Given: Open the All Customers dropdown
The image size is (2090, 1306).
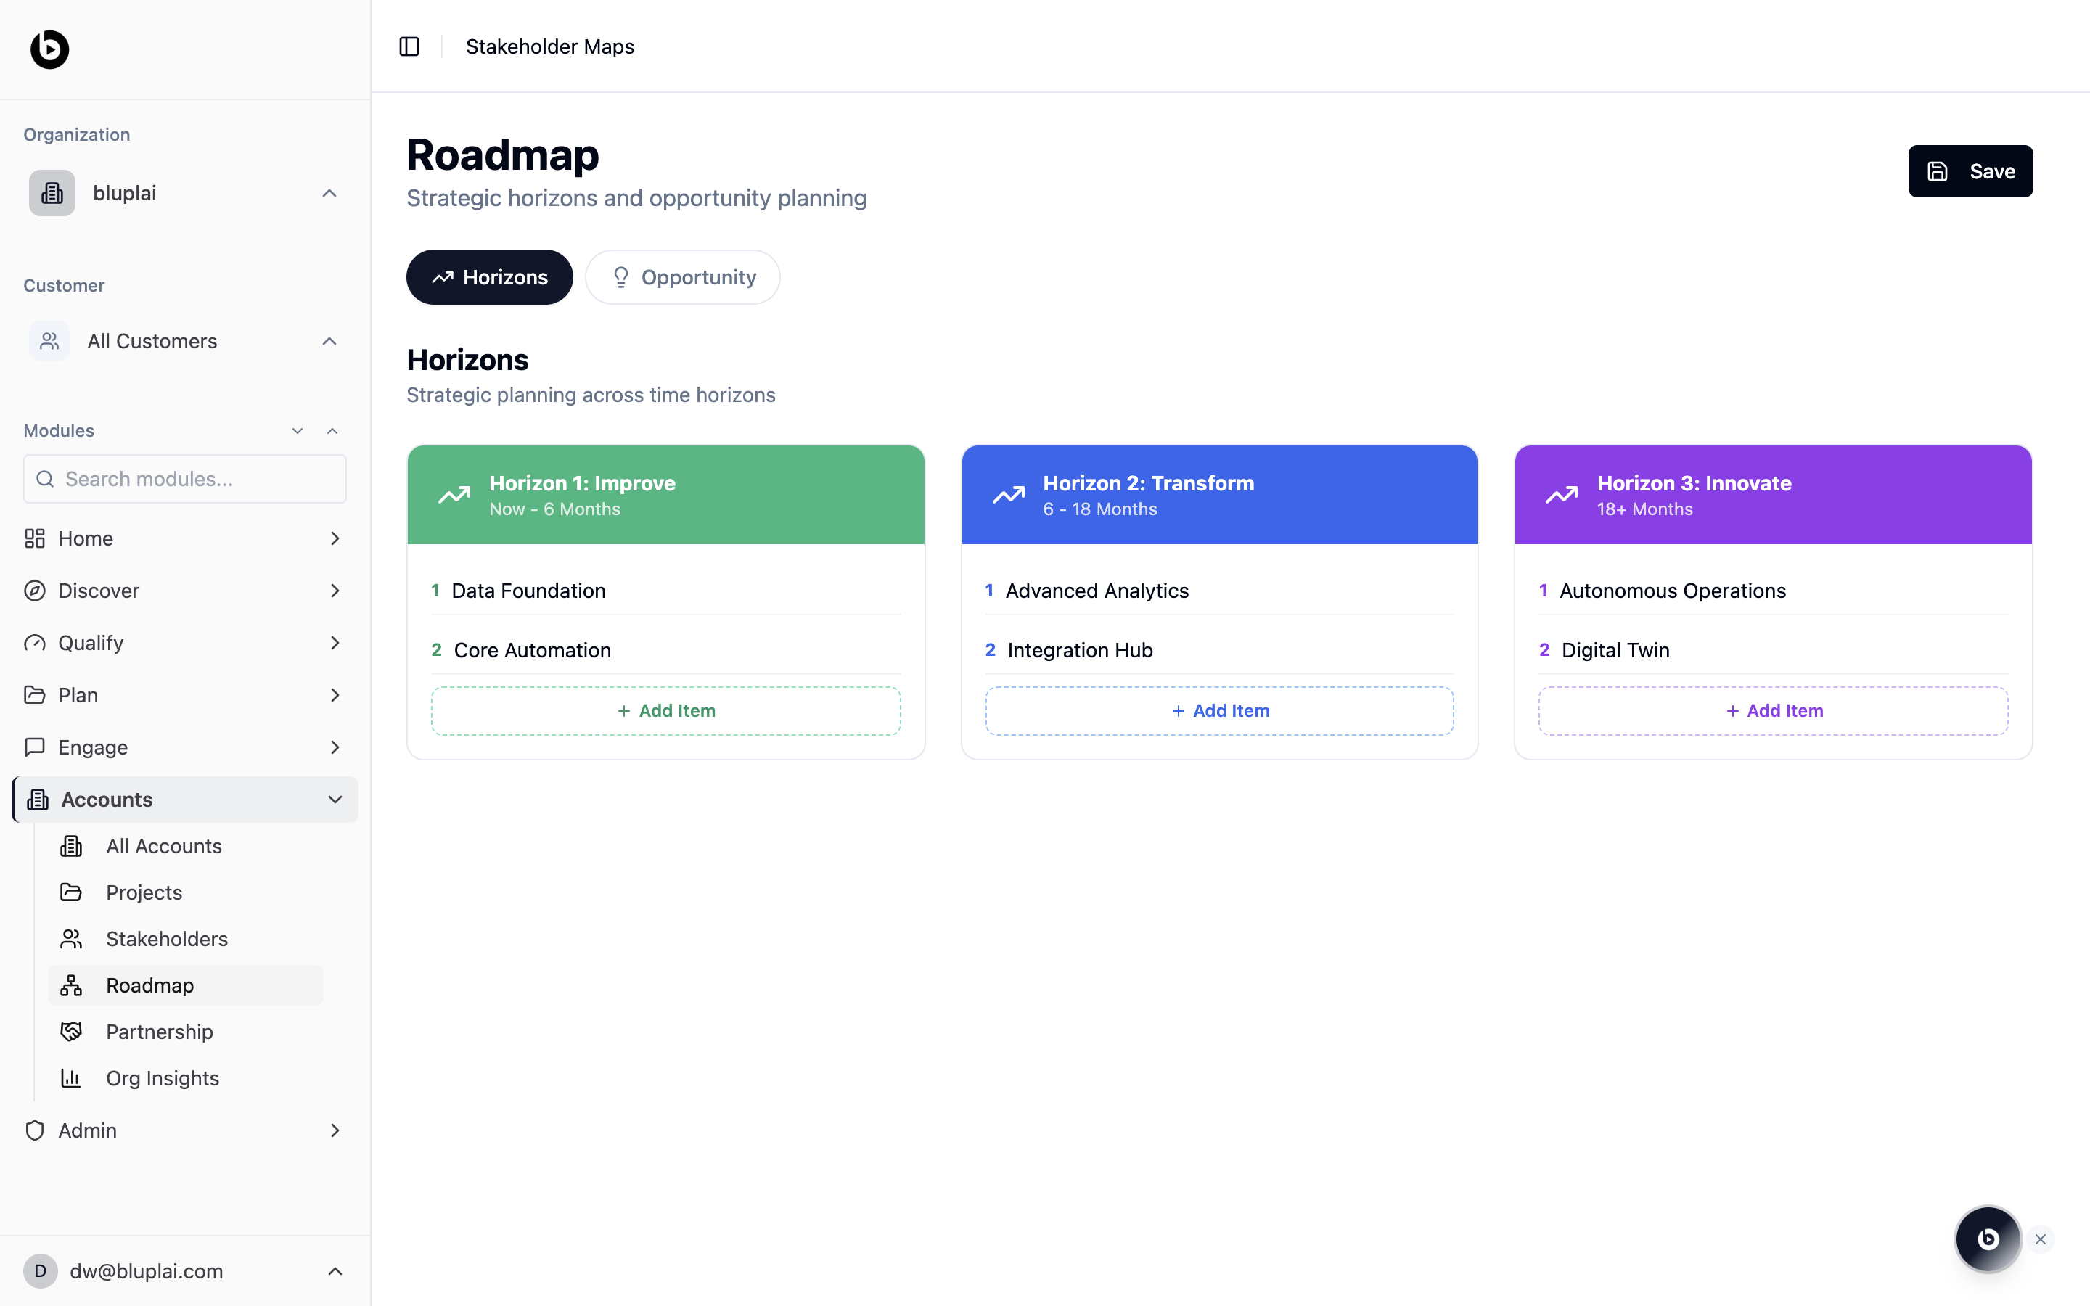Looking at the screenshot, I should pyautogui.click(x=329, y=341).
